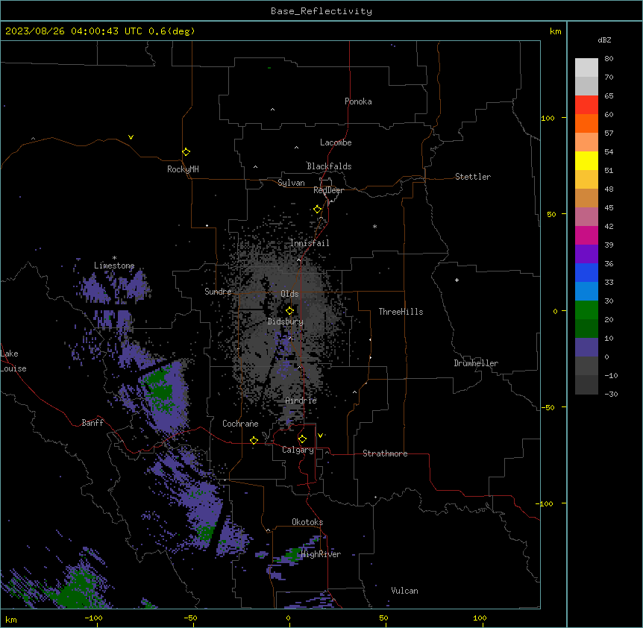This screenshot has height=628, width=643.
Task: Select the slate purple swatch below 10 label
Action: pyautogui.click(x=586, y=348)
